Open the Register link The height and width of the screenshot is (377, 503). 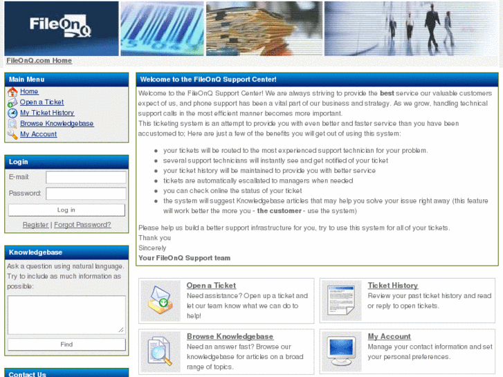35,225
